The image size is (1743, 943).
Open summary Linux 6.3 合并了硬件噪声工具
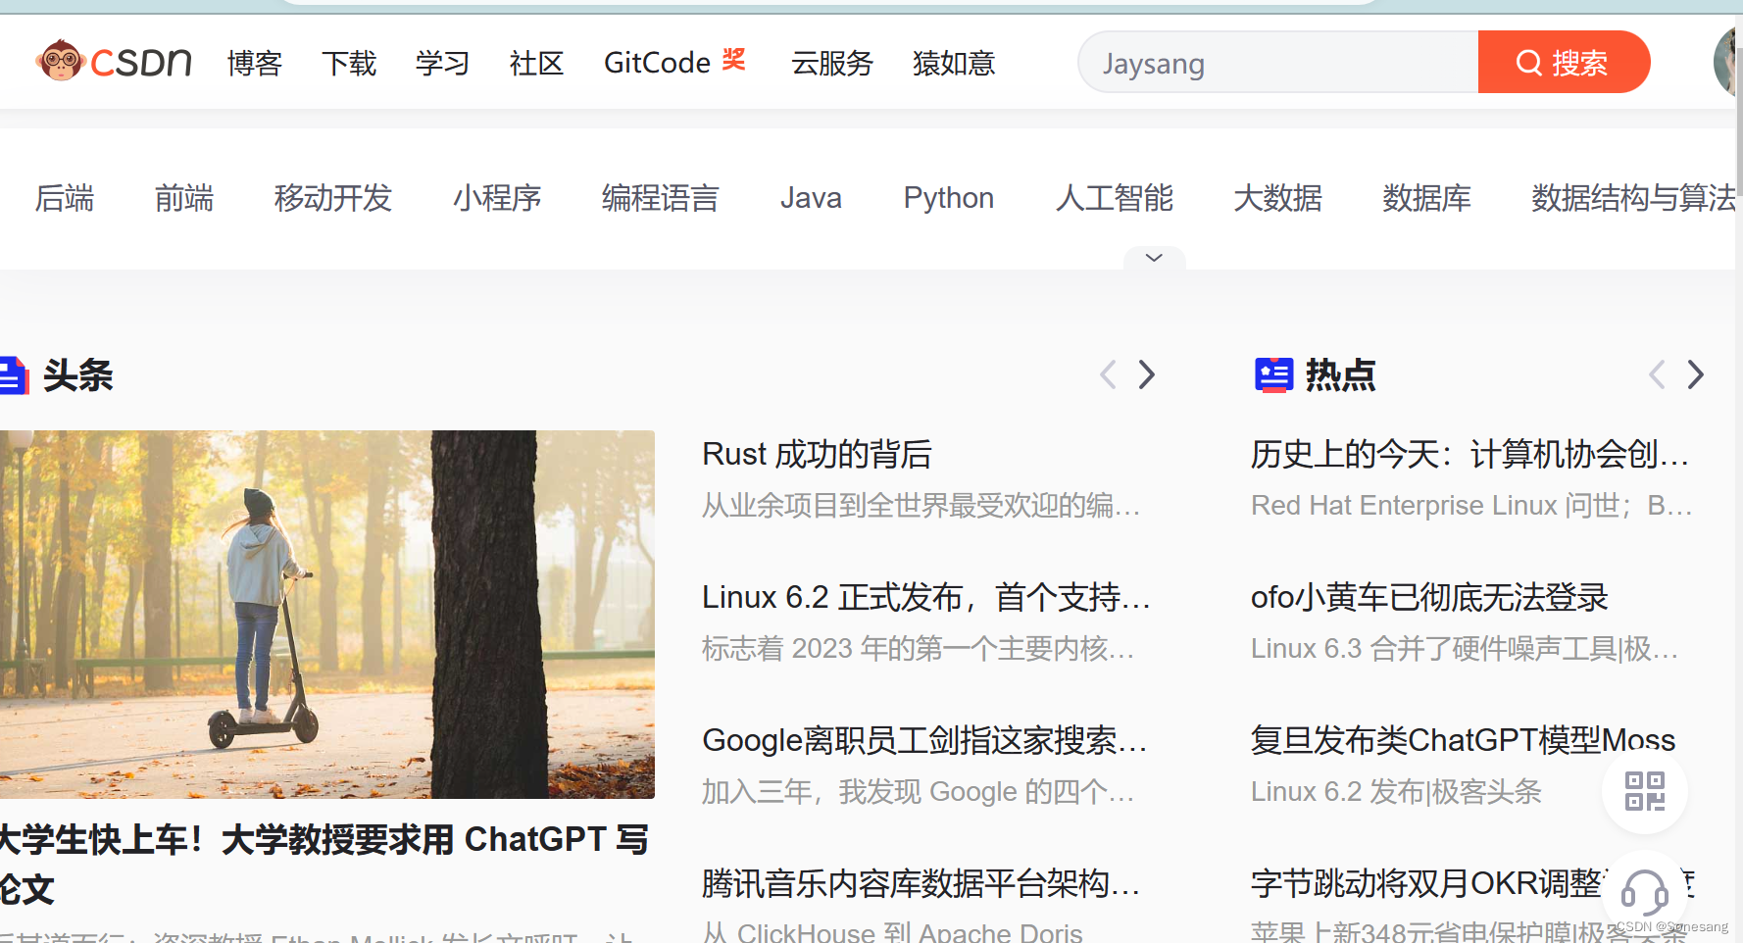coord(1466,649)
